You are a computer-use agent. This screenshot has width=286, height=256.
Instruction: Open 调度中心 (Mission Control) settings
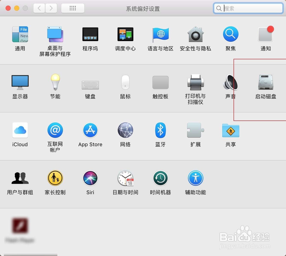pyautogui.click(x=125, y=34)
